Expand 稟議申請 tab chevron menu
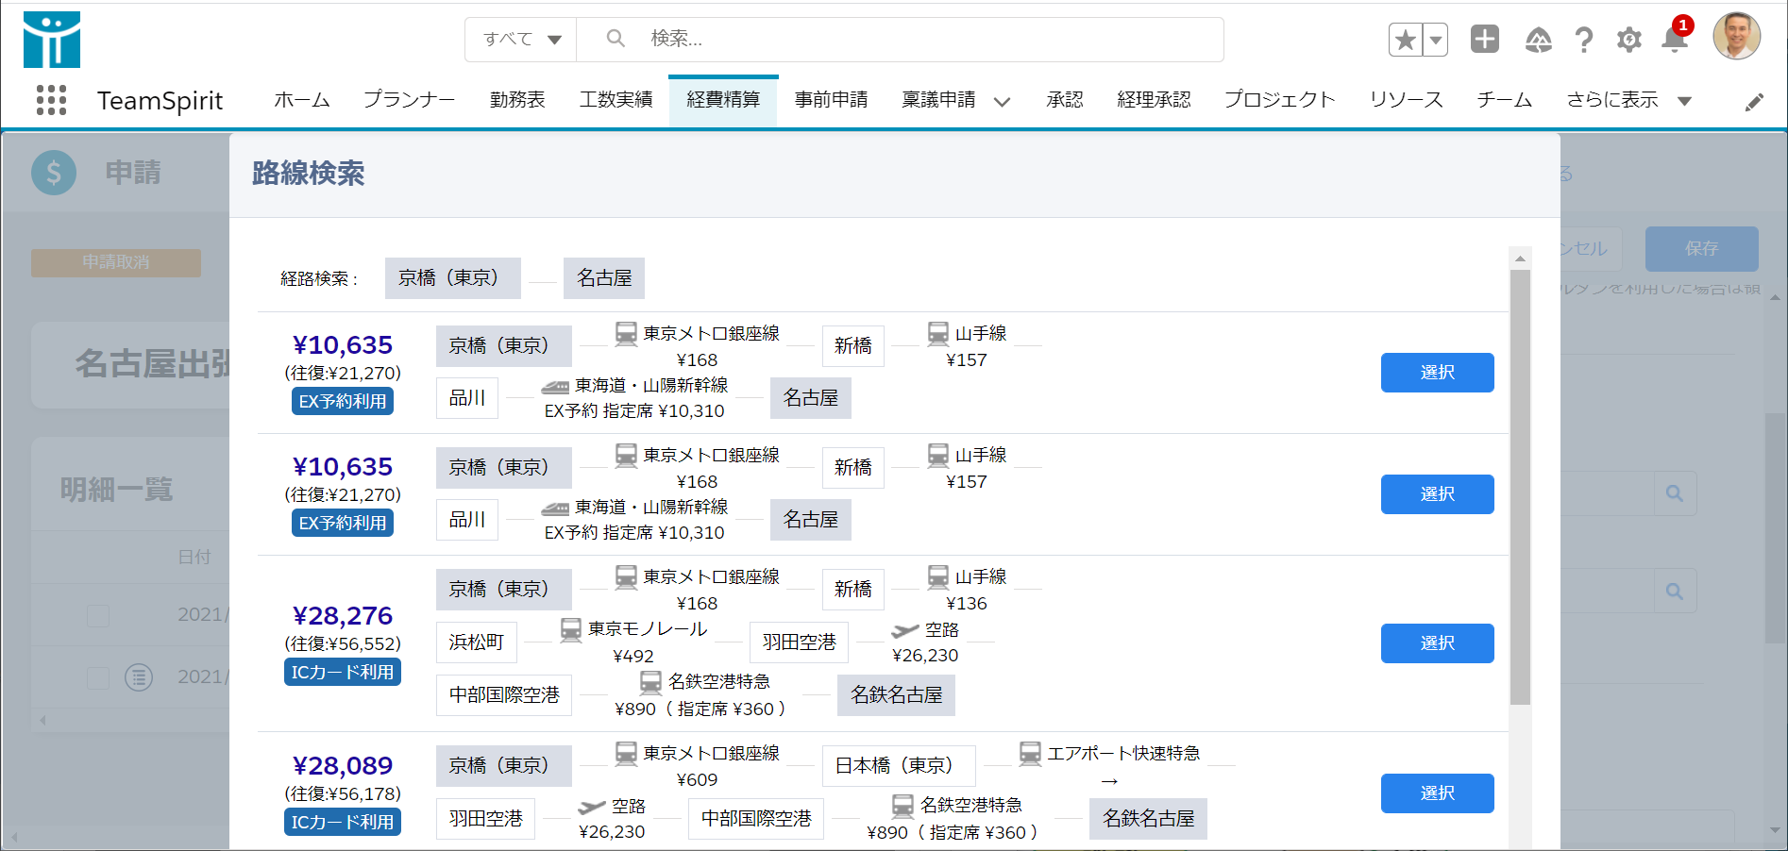This screenshot has width=1788, height=851. tap(1002, 102)
